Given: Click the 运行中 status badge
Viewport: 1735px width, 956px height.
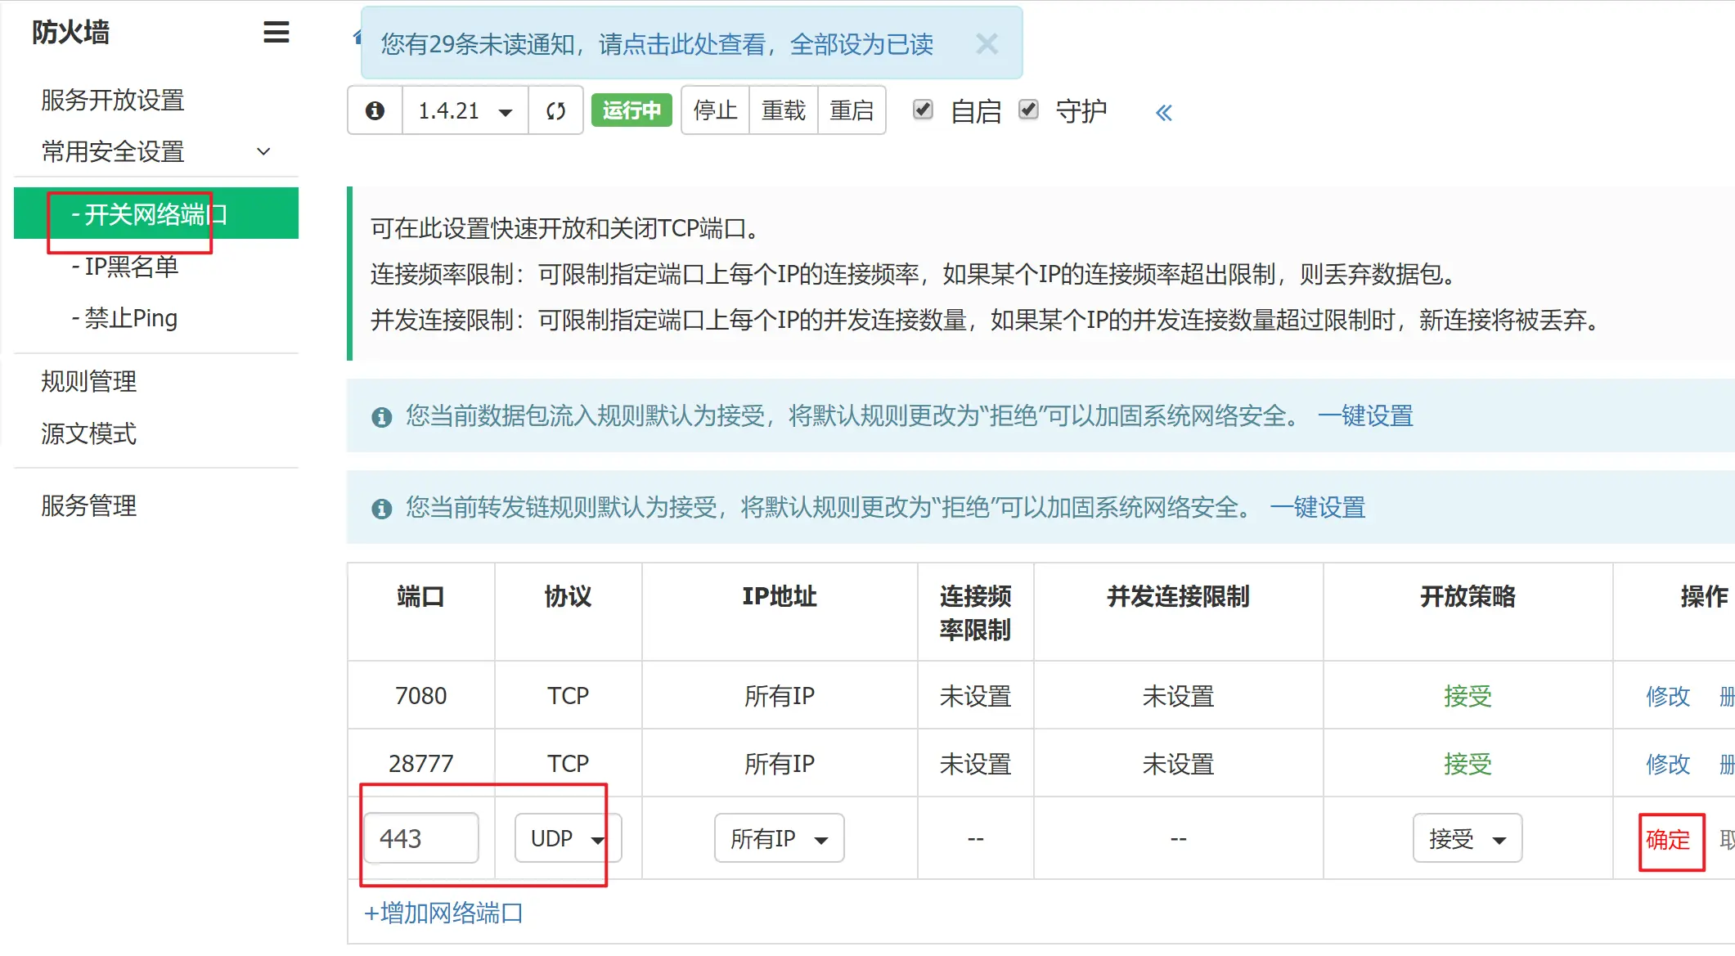Looking at the screenshot, I should (x=631, y=110).
